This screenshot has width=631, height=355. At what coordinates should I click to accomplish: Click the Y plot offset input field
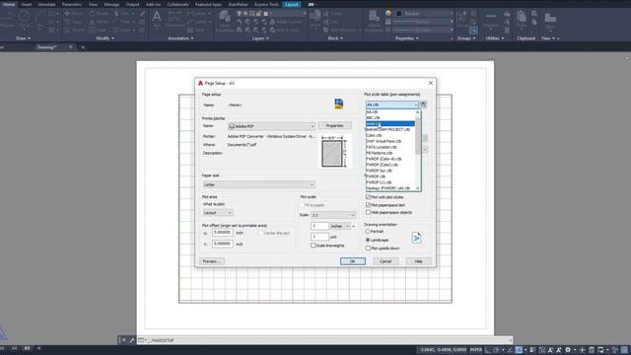click(x=223, y=244)
